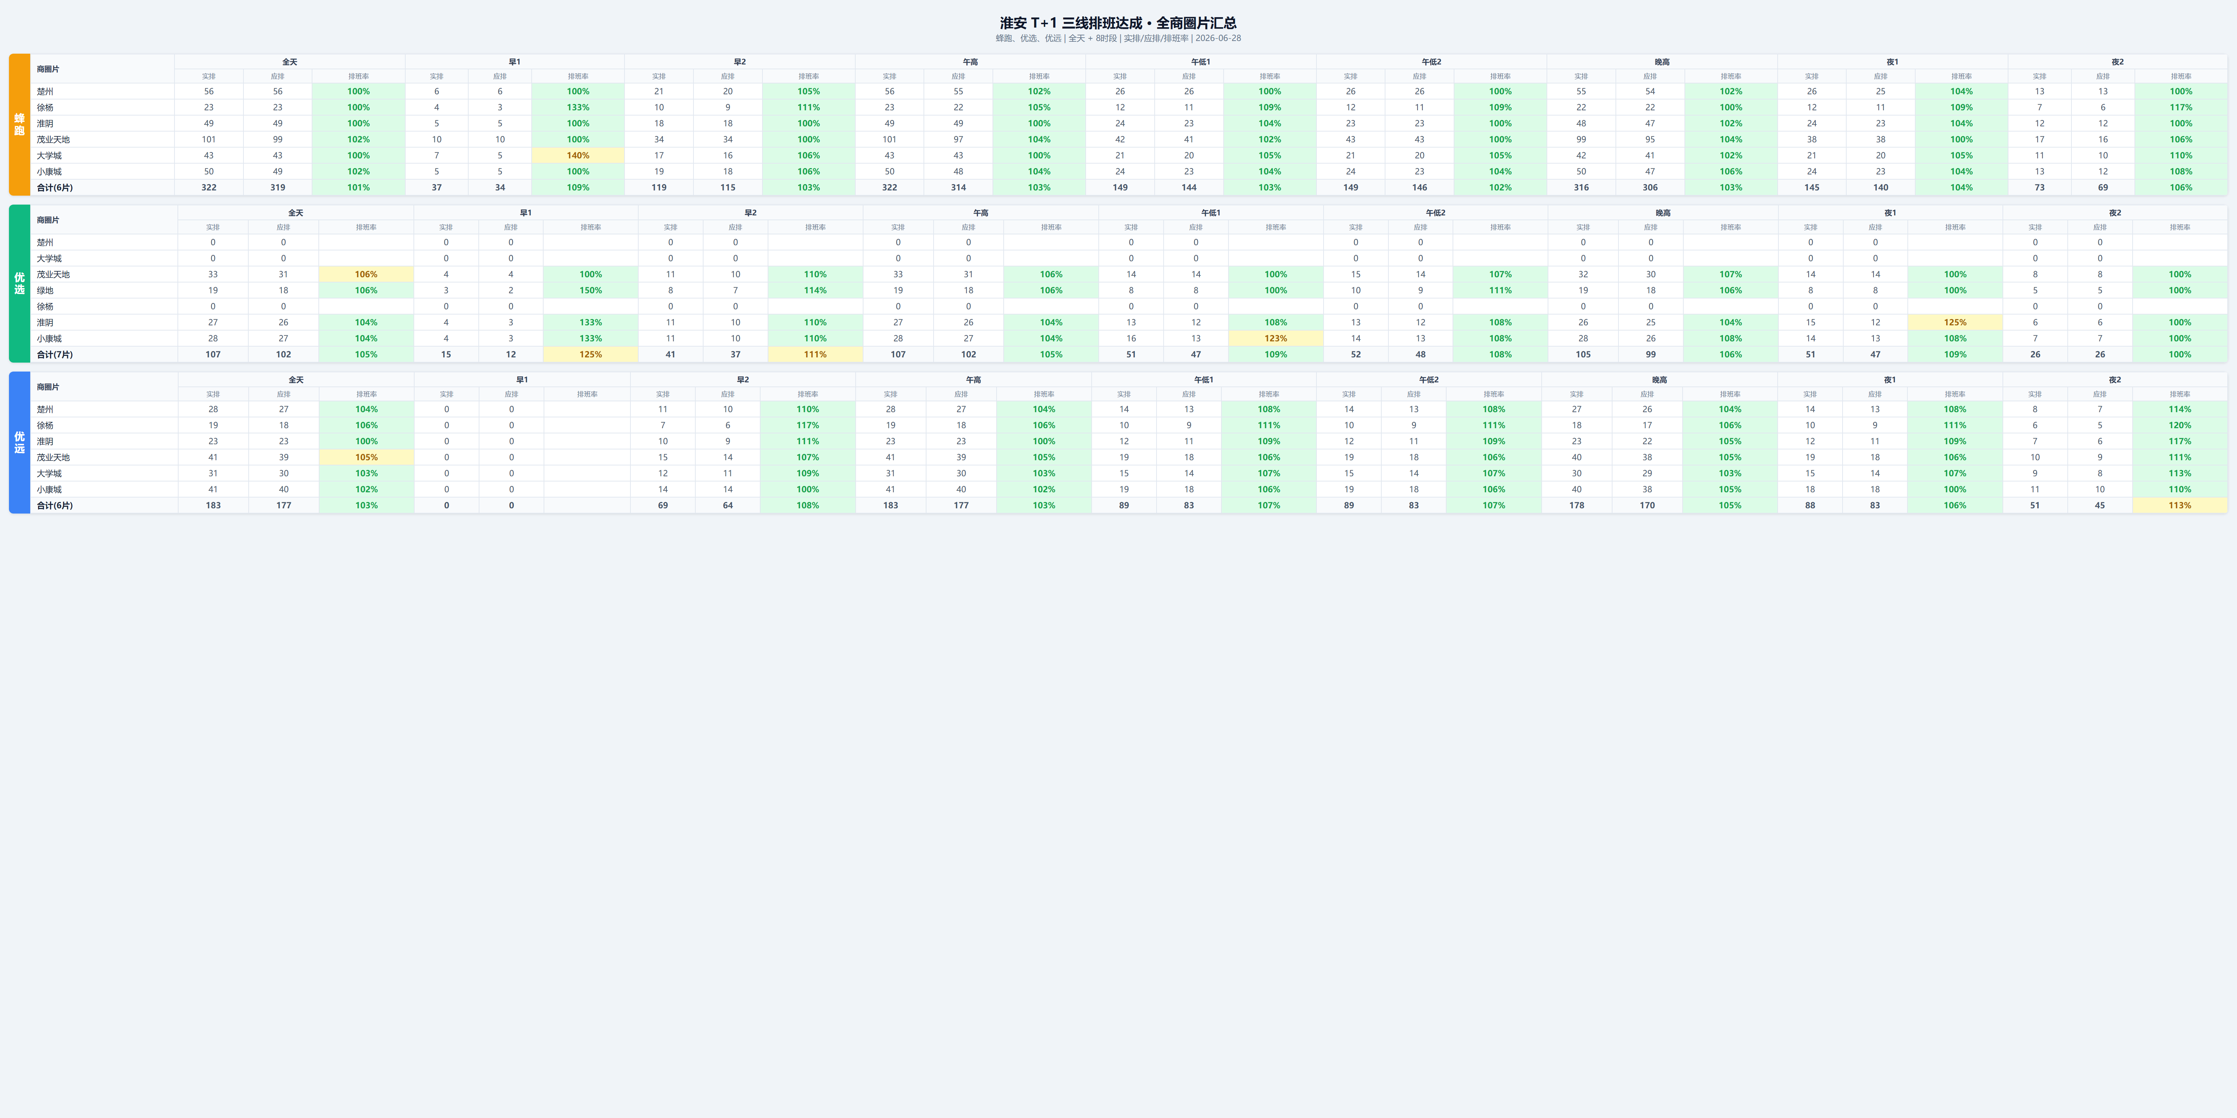This screenshot has width=2237, height=1118.
Task: Click the highlighted 140% cell in 大学城 row
Action: [x=578, y=155]
